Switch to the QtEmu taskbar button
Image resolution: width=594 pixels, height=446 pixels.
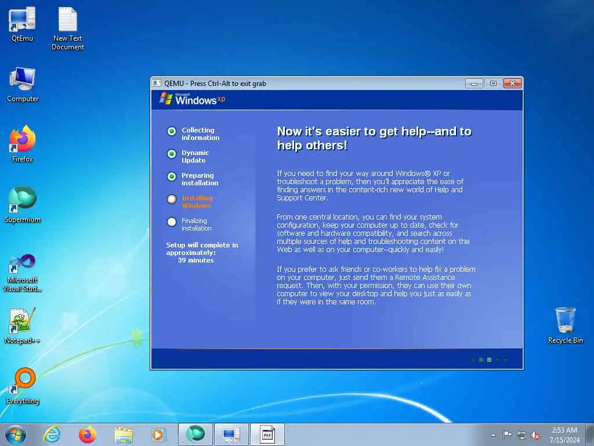tap(231, 434)
